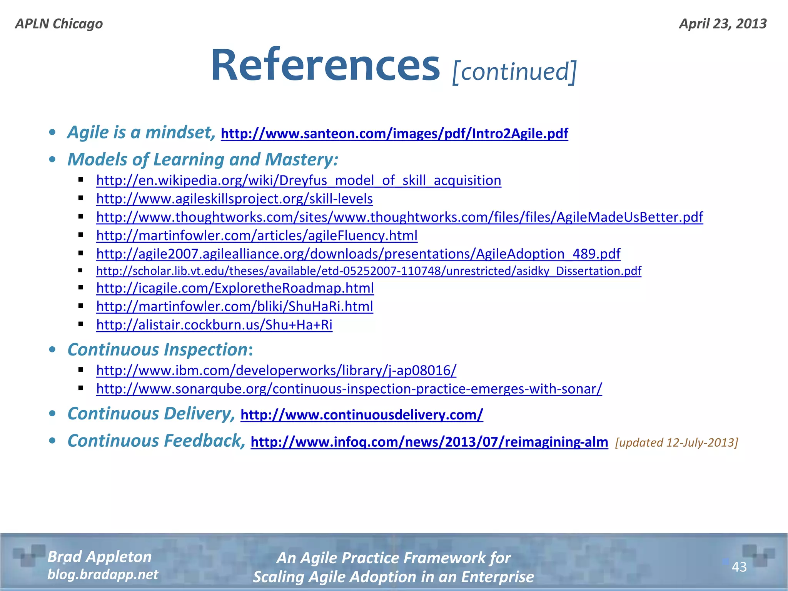
Task: Open the santeon Intro2Agile.pdf link
Action: (x=394, y=134)
